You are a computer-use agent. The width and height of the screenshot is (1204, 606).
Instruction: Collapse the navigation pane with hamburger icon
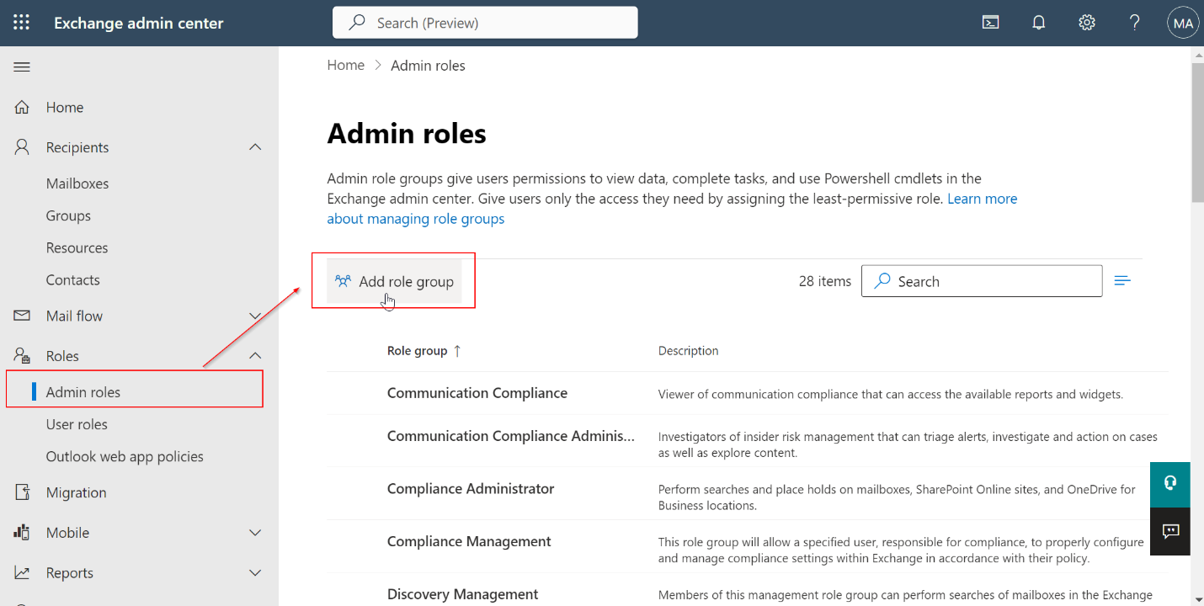(x=22, y=66)
